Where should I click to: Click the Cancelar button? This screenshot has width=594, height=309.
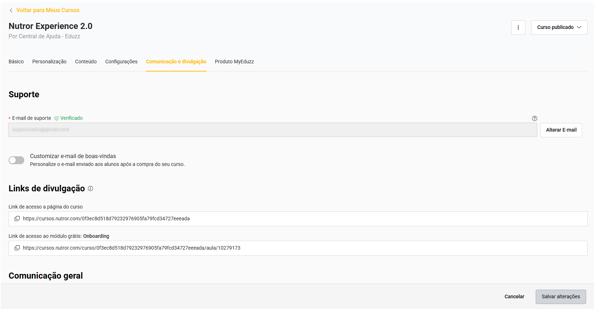(x=514, y=296)
